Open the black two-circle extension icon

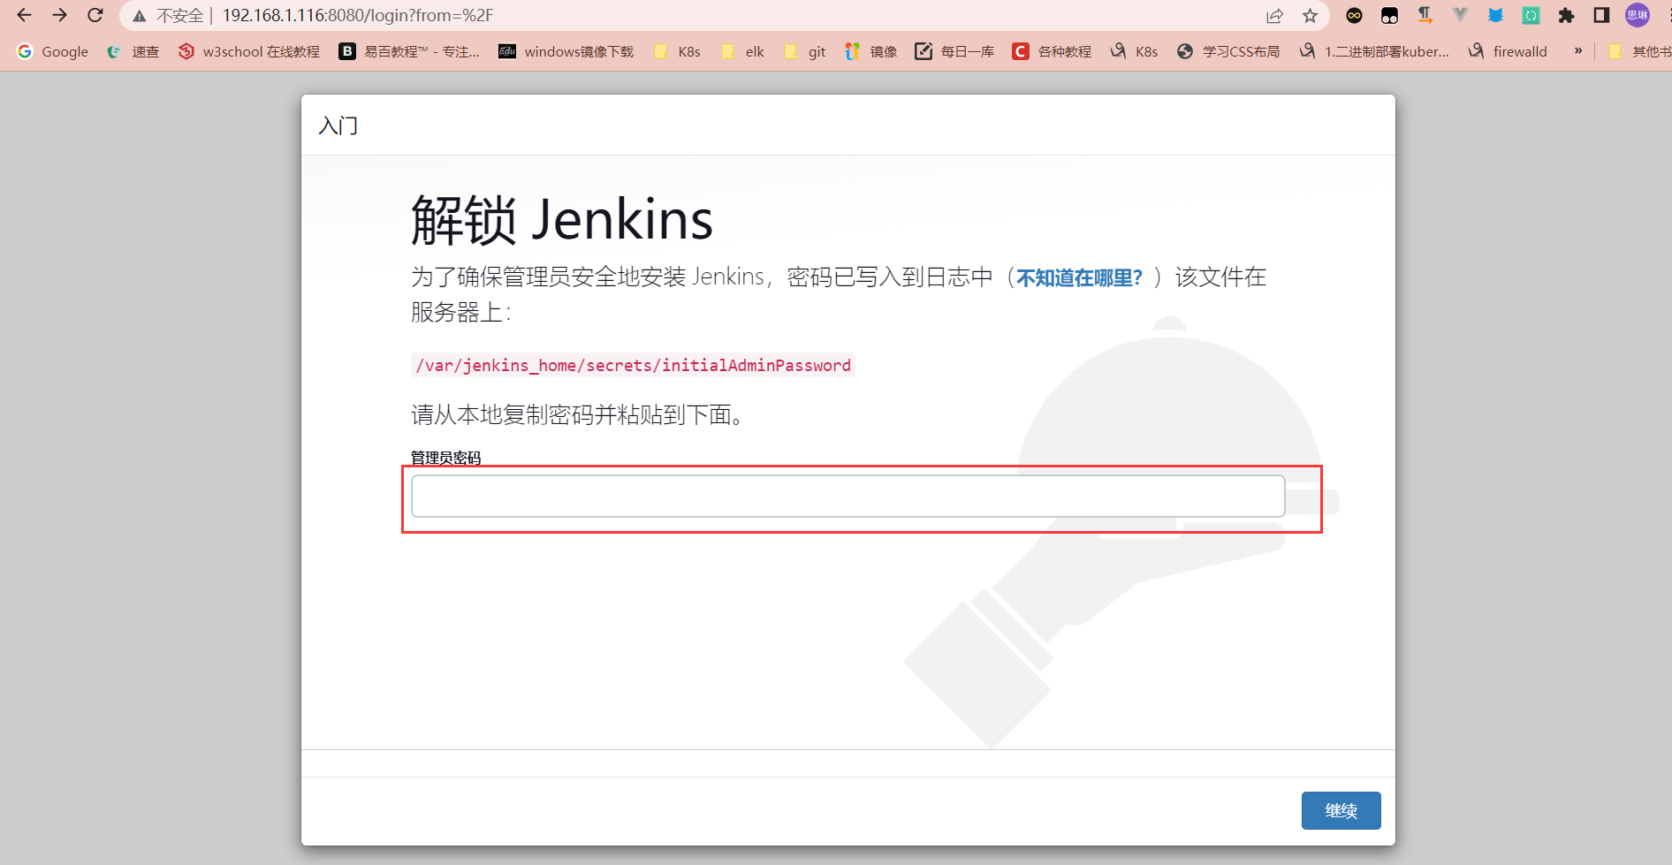pos(1389,15)
